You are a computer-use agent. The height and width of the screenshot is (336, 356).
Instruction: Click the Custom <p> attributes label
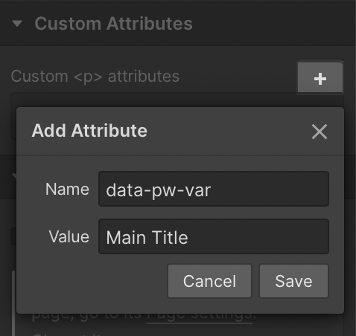point(95,76)
